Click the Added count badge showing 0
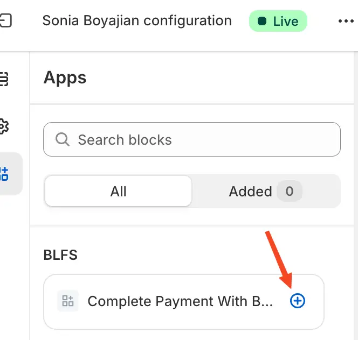 [x=290, y=191]
